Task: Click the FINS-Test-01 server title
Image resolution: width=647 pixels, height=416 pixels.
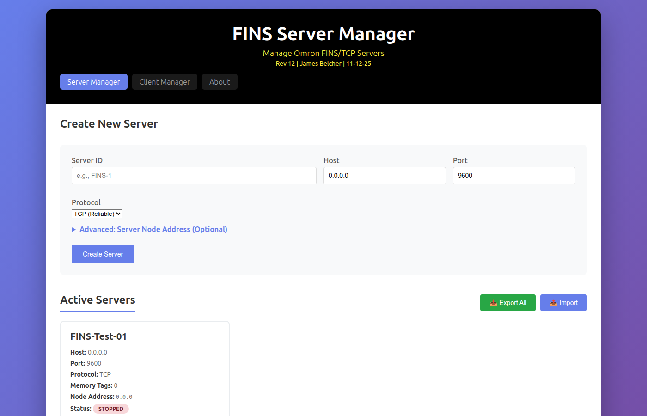Action: coord(98,336)
